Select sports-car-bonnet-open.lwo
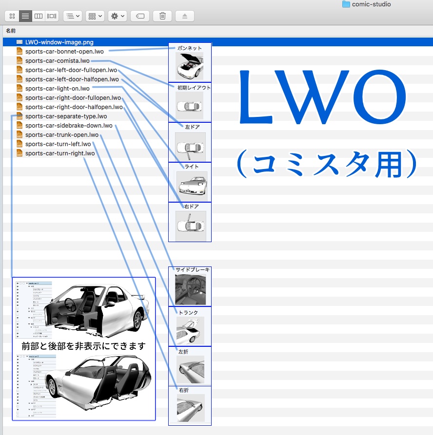Image resolution: width=433 pixels, height=435 pixels. (64, 52)
